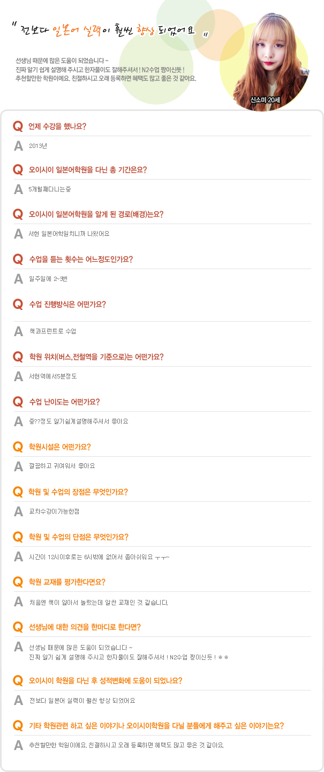Viewport: 324px width, 772px height.
Task: Click the handwritten headline about 일본어 실력
Action: [x=110, y=30]
